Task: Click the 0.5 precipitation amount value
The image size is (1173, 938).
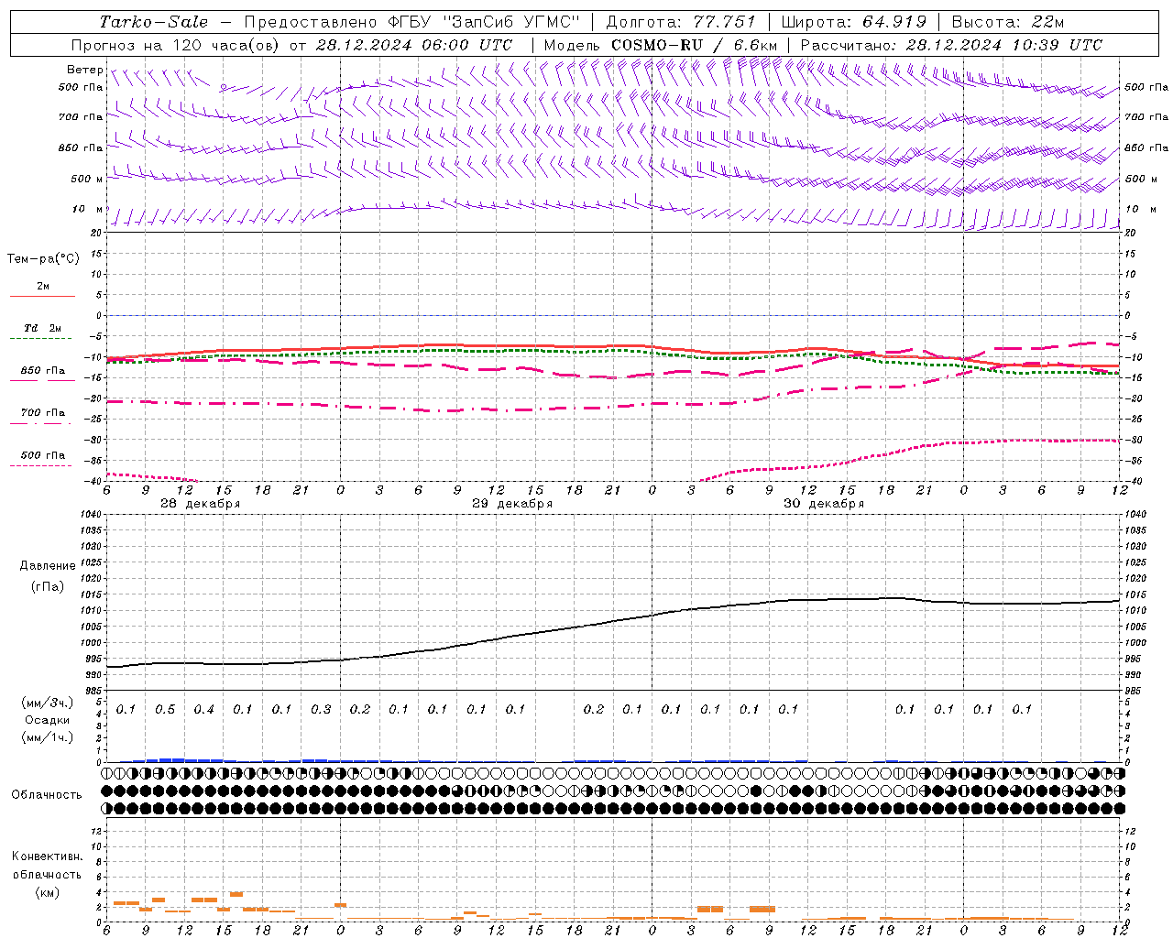Action: (x=165, y=710)
